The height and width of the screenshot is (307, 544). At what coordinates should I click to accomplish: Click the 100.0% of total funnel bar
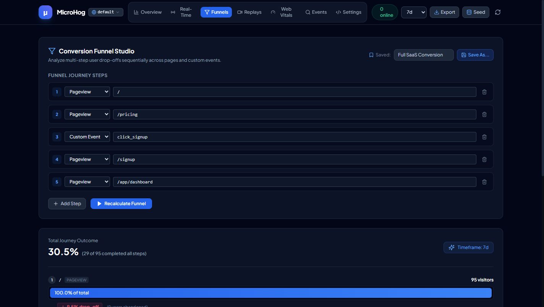[x=270, y=293]
